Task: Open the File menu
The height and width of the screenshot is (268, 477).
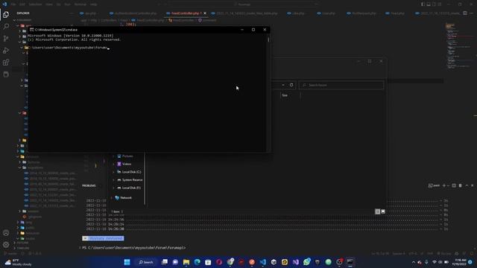Action: click(x=13, y=4)
